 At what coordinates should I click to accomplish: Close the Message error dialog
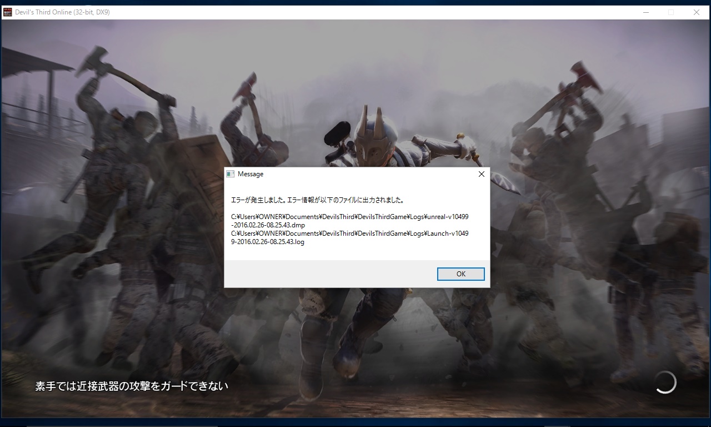coord(482,174)
